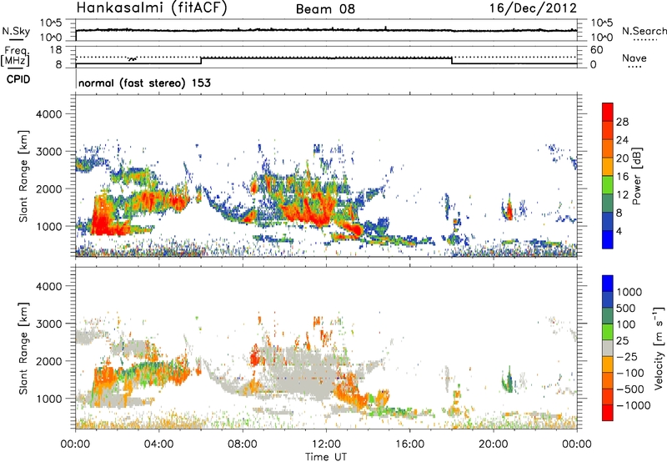Click the '20:00' time tick label
Image resolution: width=667 pixels, height=462 pixels.
[x=494, y=444]
